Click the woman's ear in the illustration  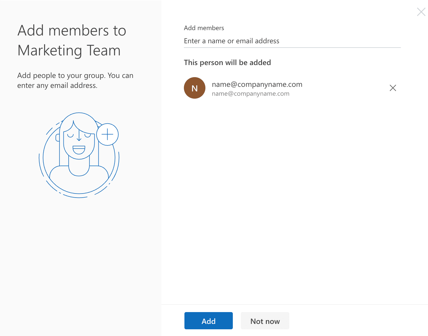57,138
